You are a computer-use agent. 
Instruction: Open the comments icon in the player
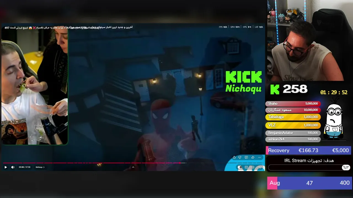pos(246,157)
